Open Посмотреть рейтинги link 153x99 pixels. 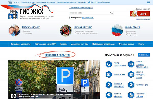141,95
